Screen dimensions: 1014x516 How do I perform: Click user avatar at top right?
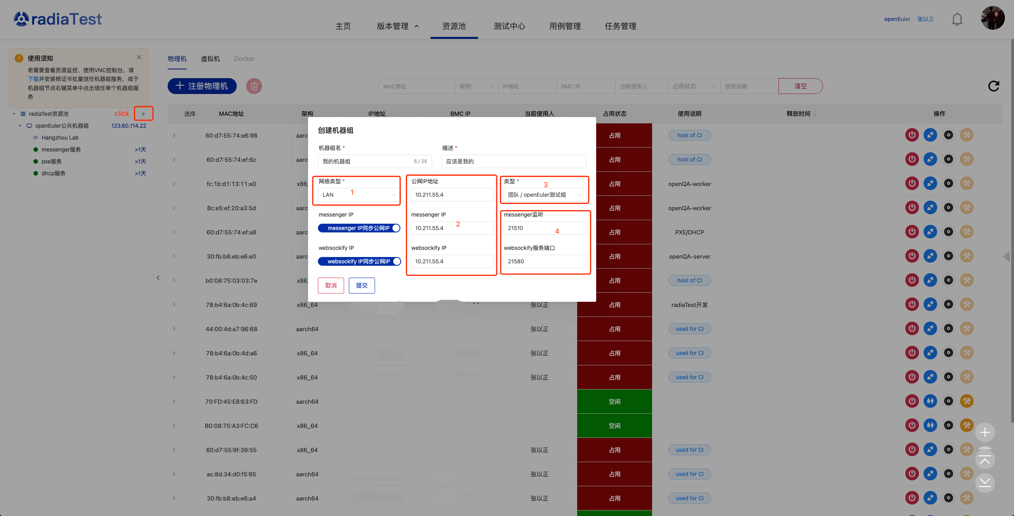[993, 18]
